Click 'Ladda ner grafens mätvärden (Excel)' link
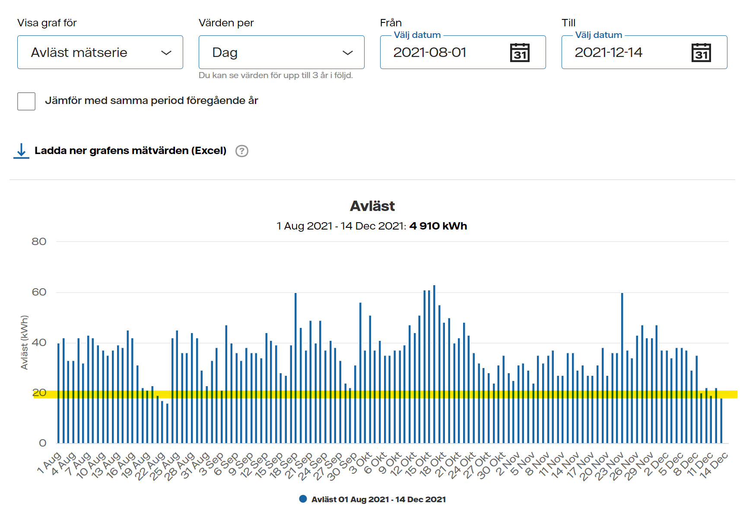This screenshot has height=513, width=743. [130, 151]
